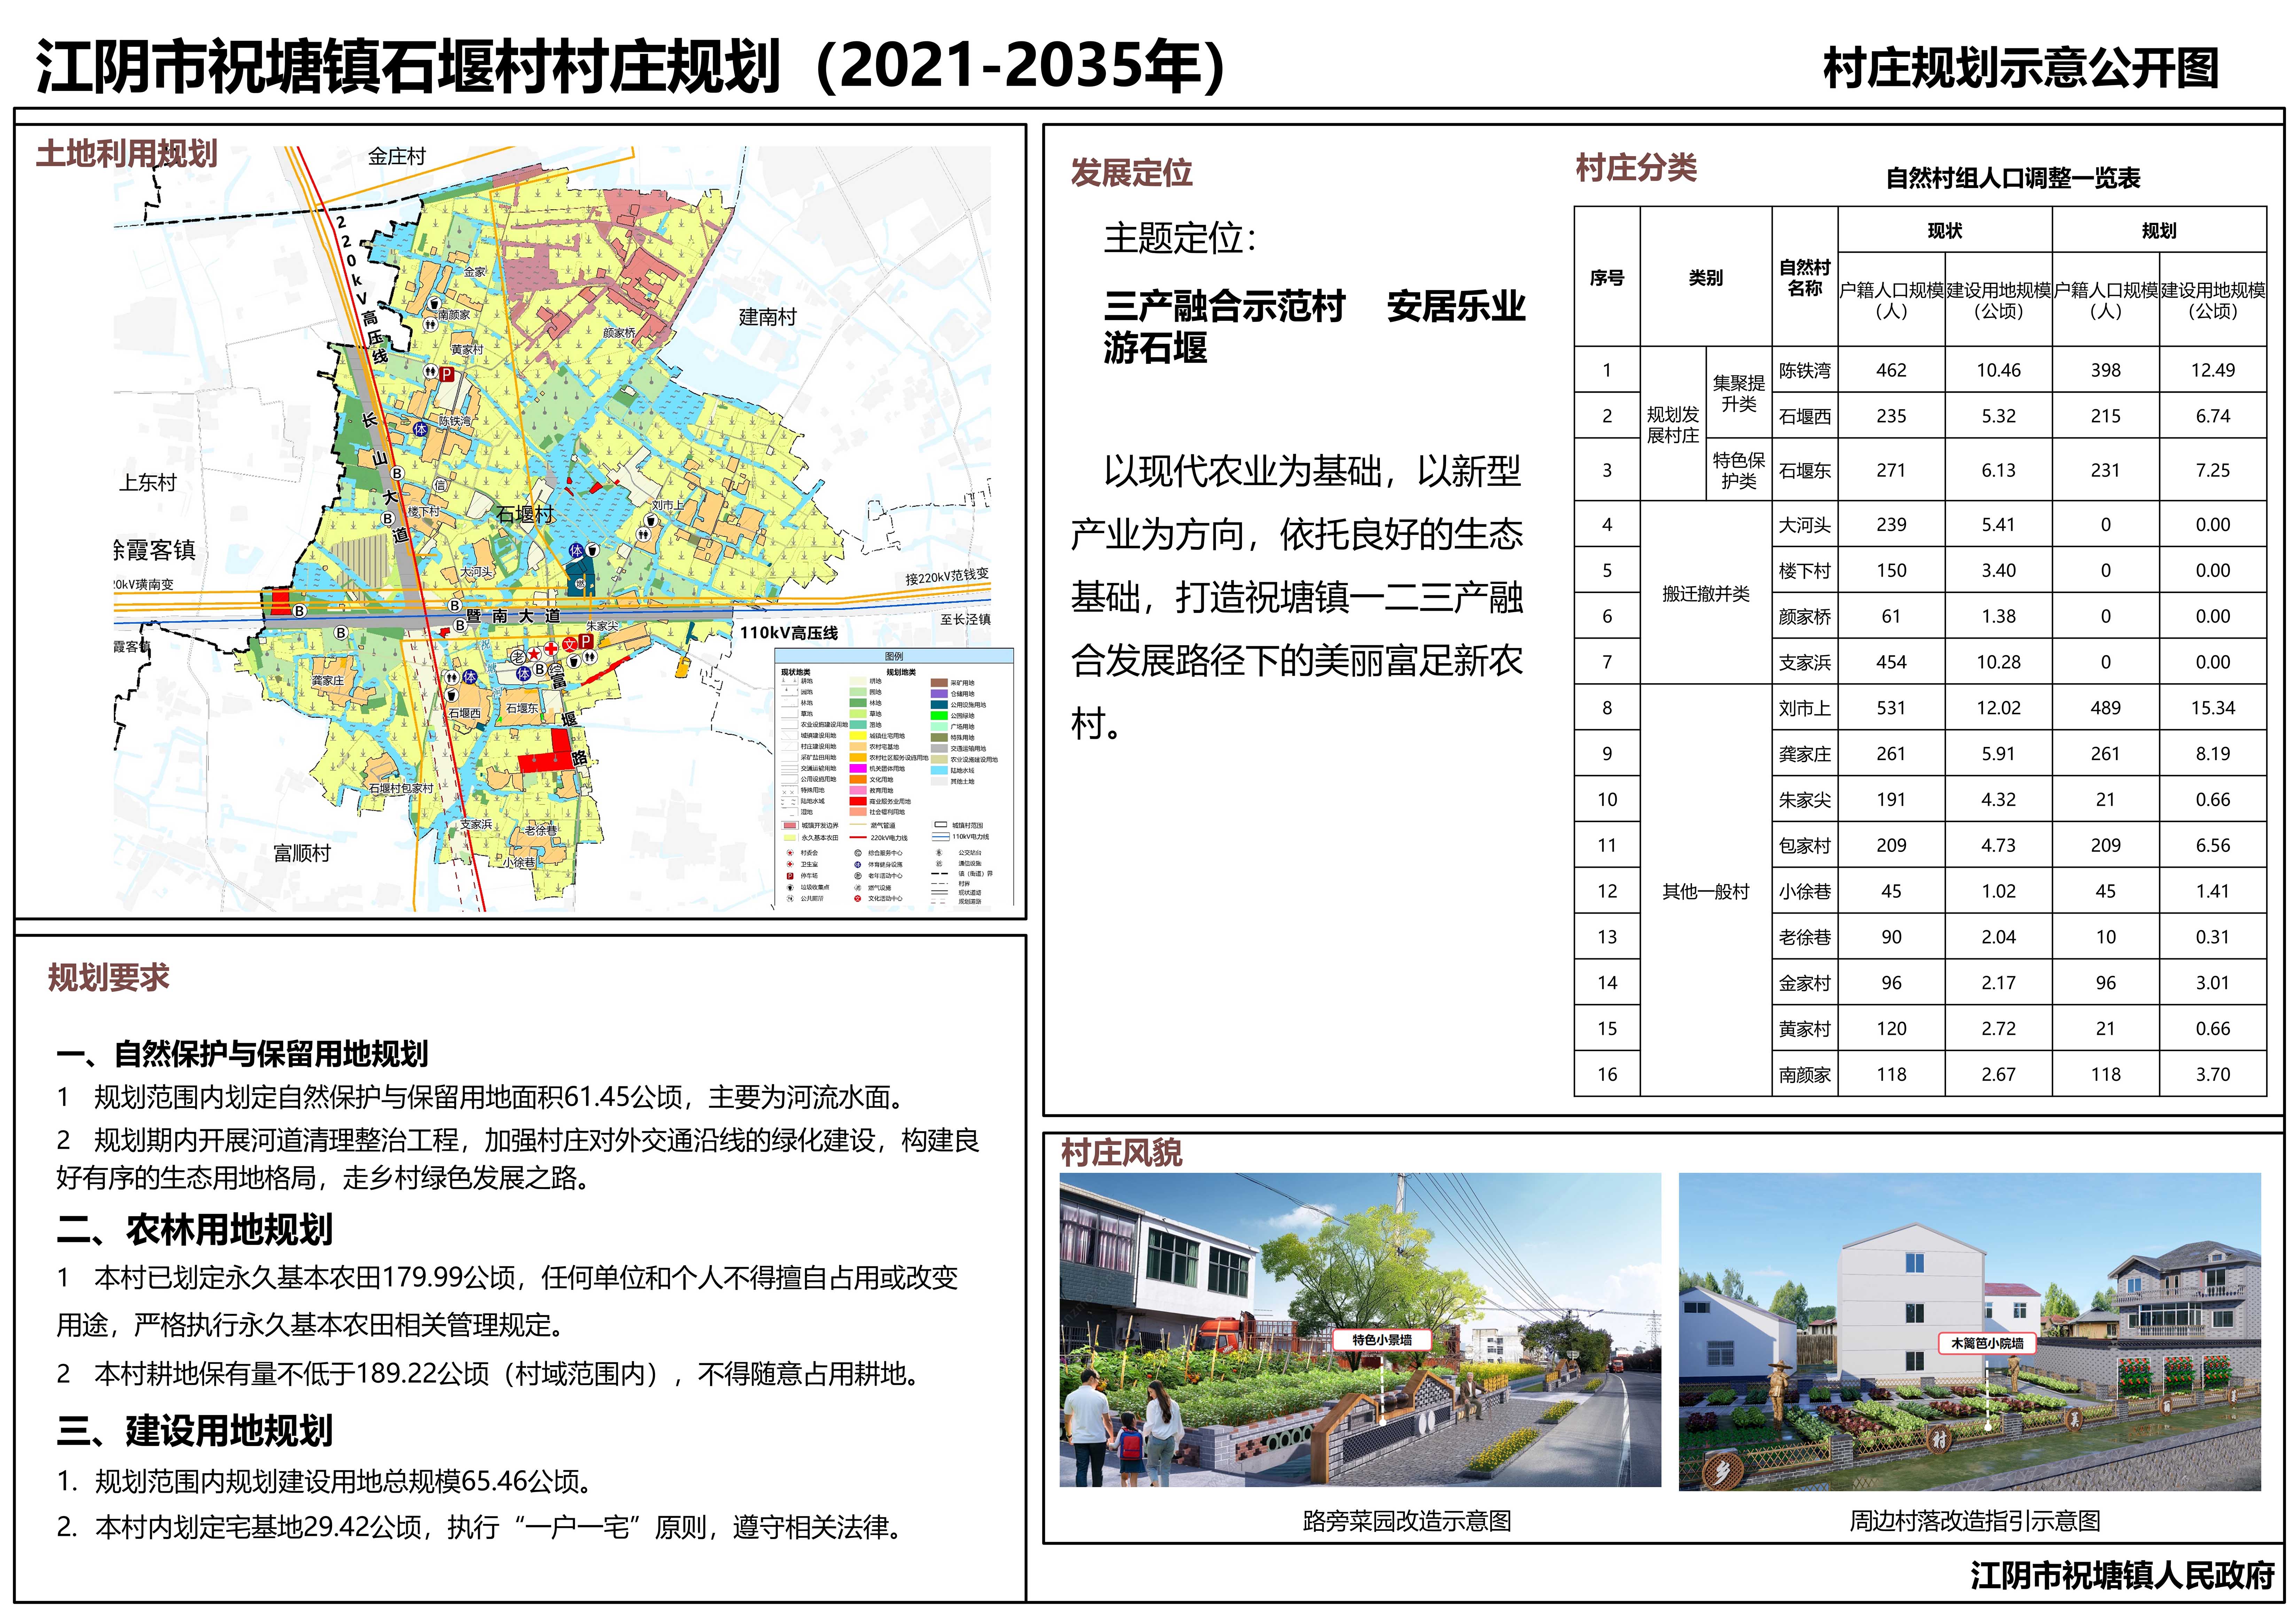Image resolution: width=2296 pixels, height=1624 pixels.
Task: Select the 老 elderly activity center icon
Action: 518,657
